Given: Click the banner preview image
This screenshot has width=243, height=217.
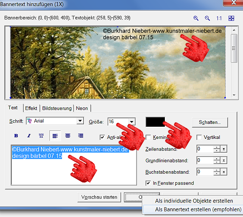Looking at the screenshot, I should [118, 62].
